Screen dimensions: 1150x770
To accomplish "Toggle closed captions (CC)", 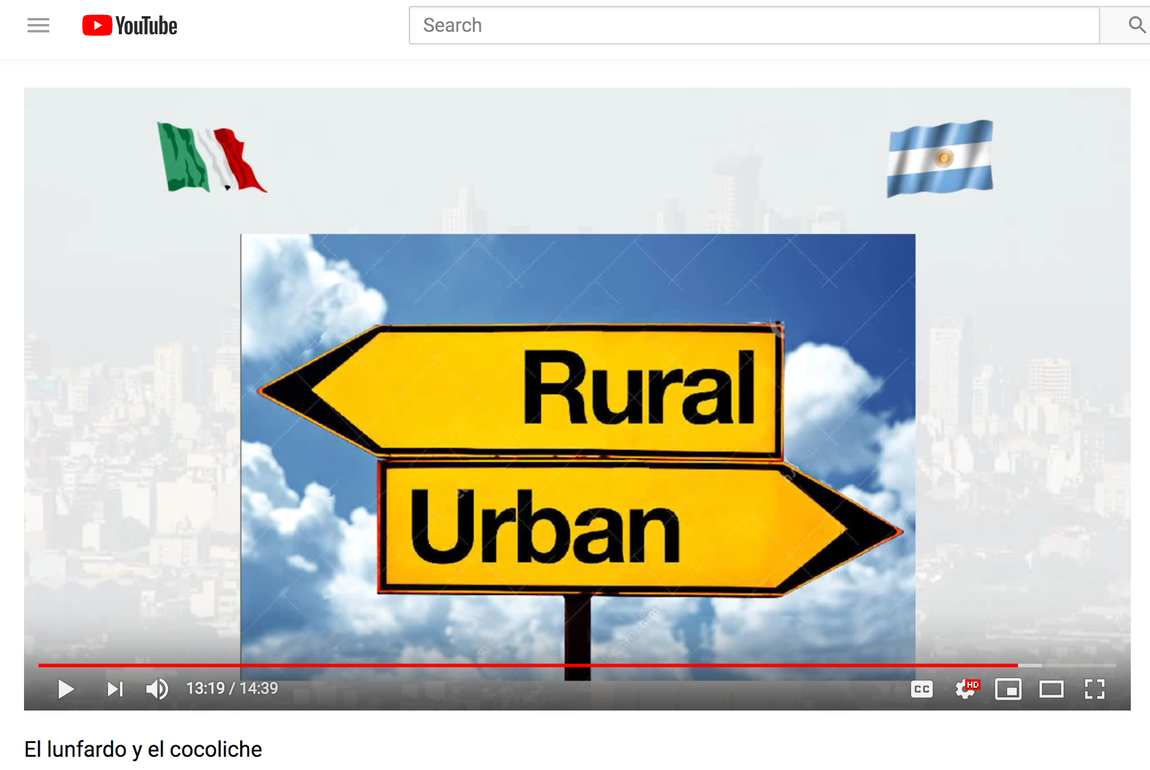I will click(x=921, y=689).
